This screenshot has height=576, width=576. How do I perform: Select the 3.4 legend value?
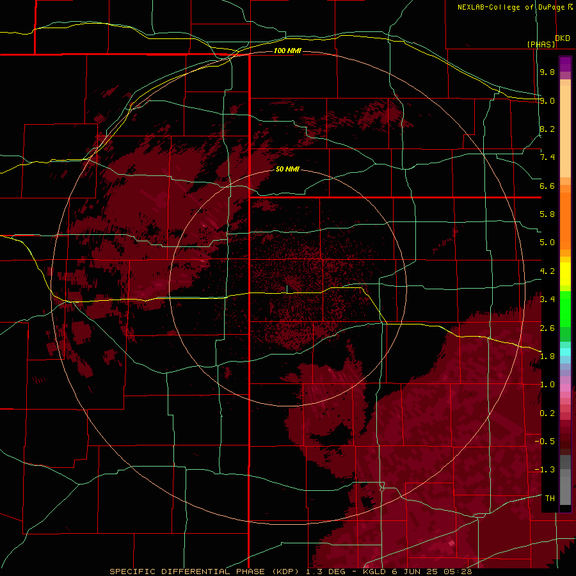point(547,300)
